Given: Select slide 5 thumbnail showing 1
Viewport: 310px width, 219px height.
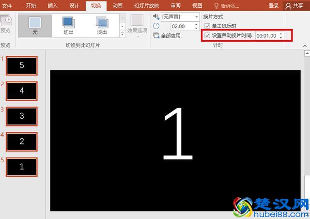Looking at the screenshot, I should click(x=22, y=167).
